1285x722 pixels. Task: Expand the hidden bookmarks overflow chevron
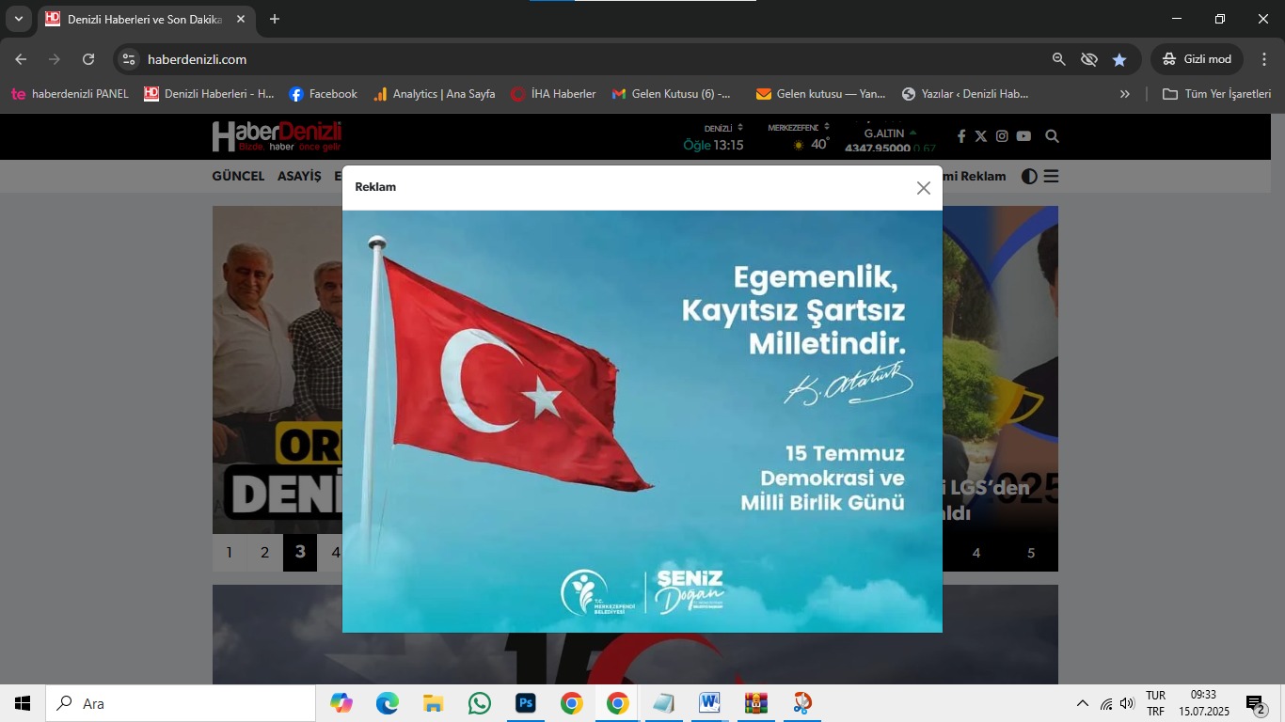click(x=1124, y=94)
